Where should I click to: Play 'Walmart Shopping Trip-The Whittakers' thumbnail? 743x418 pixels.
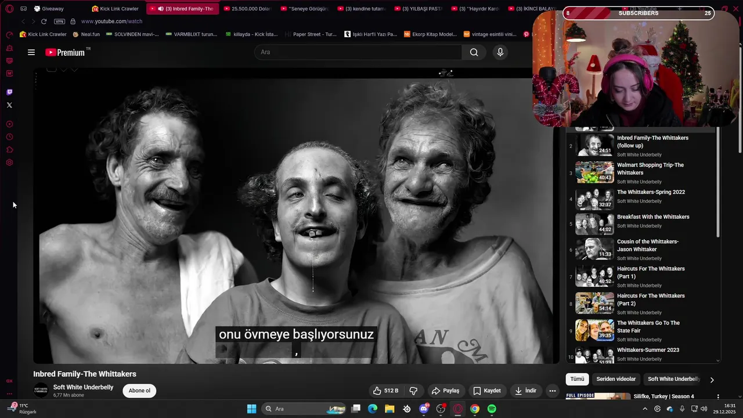point(594,172)
